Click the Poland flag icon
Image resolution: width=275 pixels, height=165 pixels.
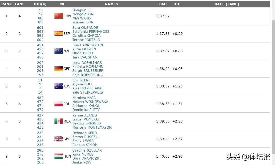(59, 104)
